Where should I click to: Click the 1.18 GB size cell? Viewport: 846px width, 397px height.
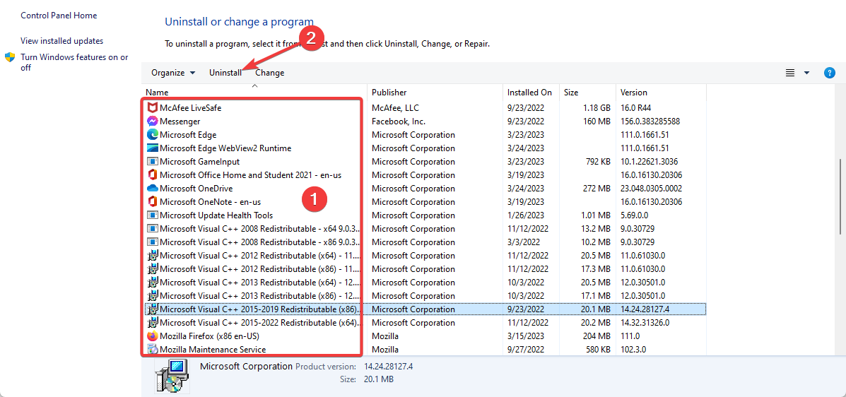coord(597,108)
